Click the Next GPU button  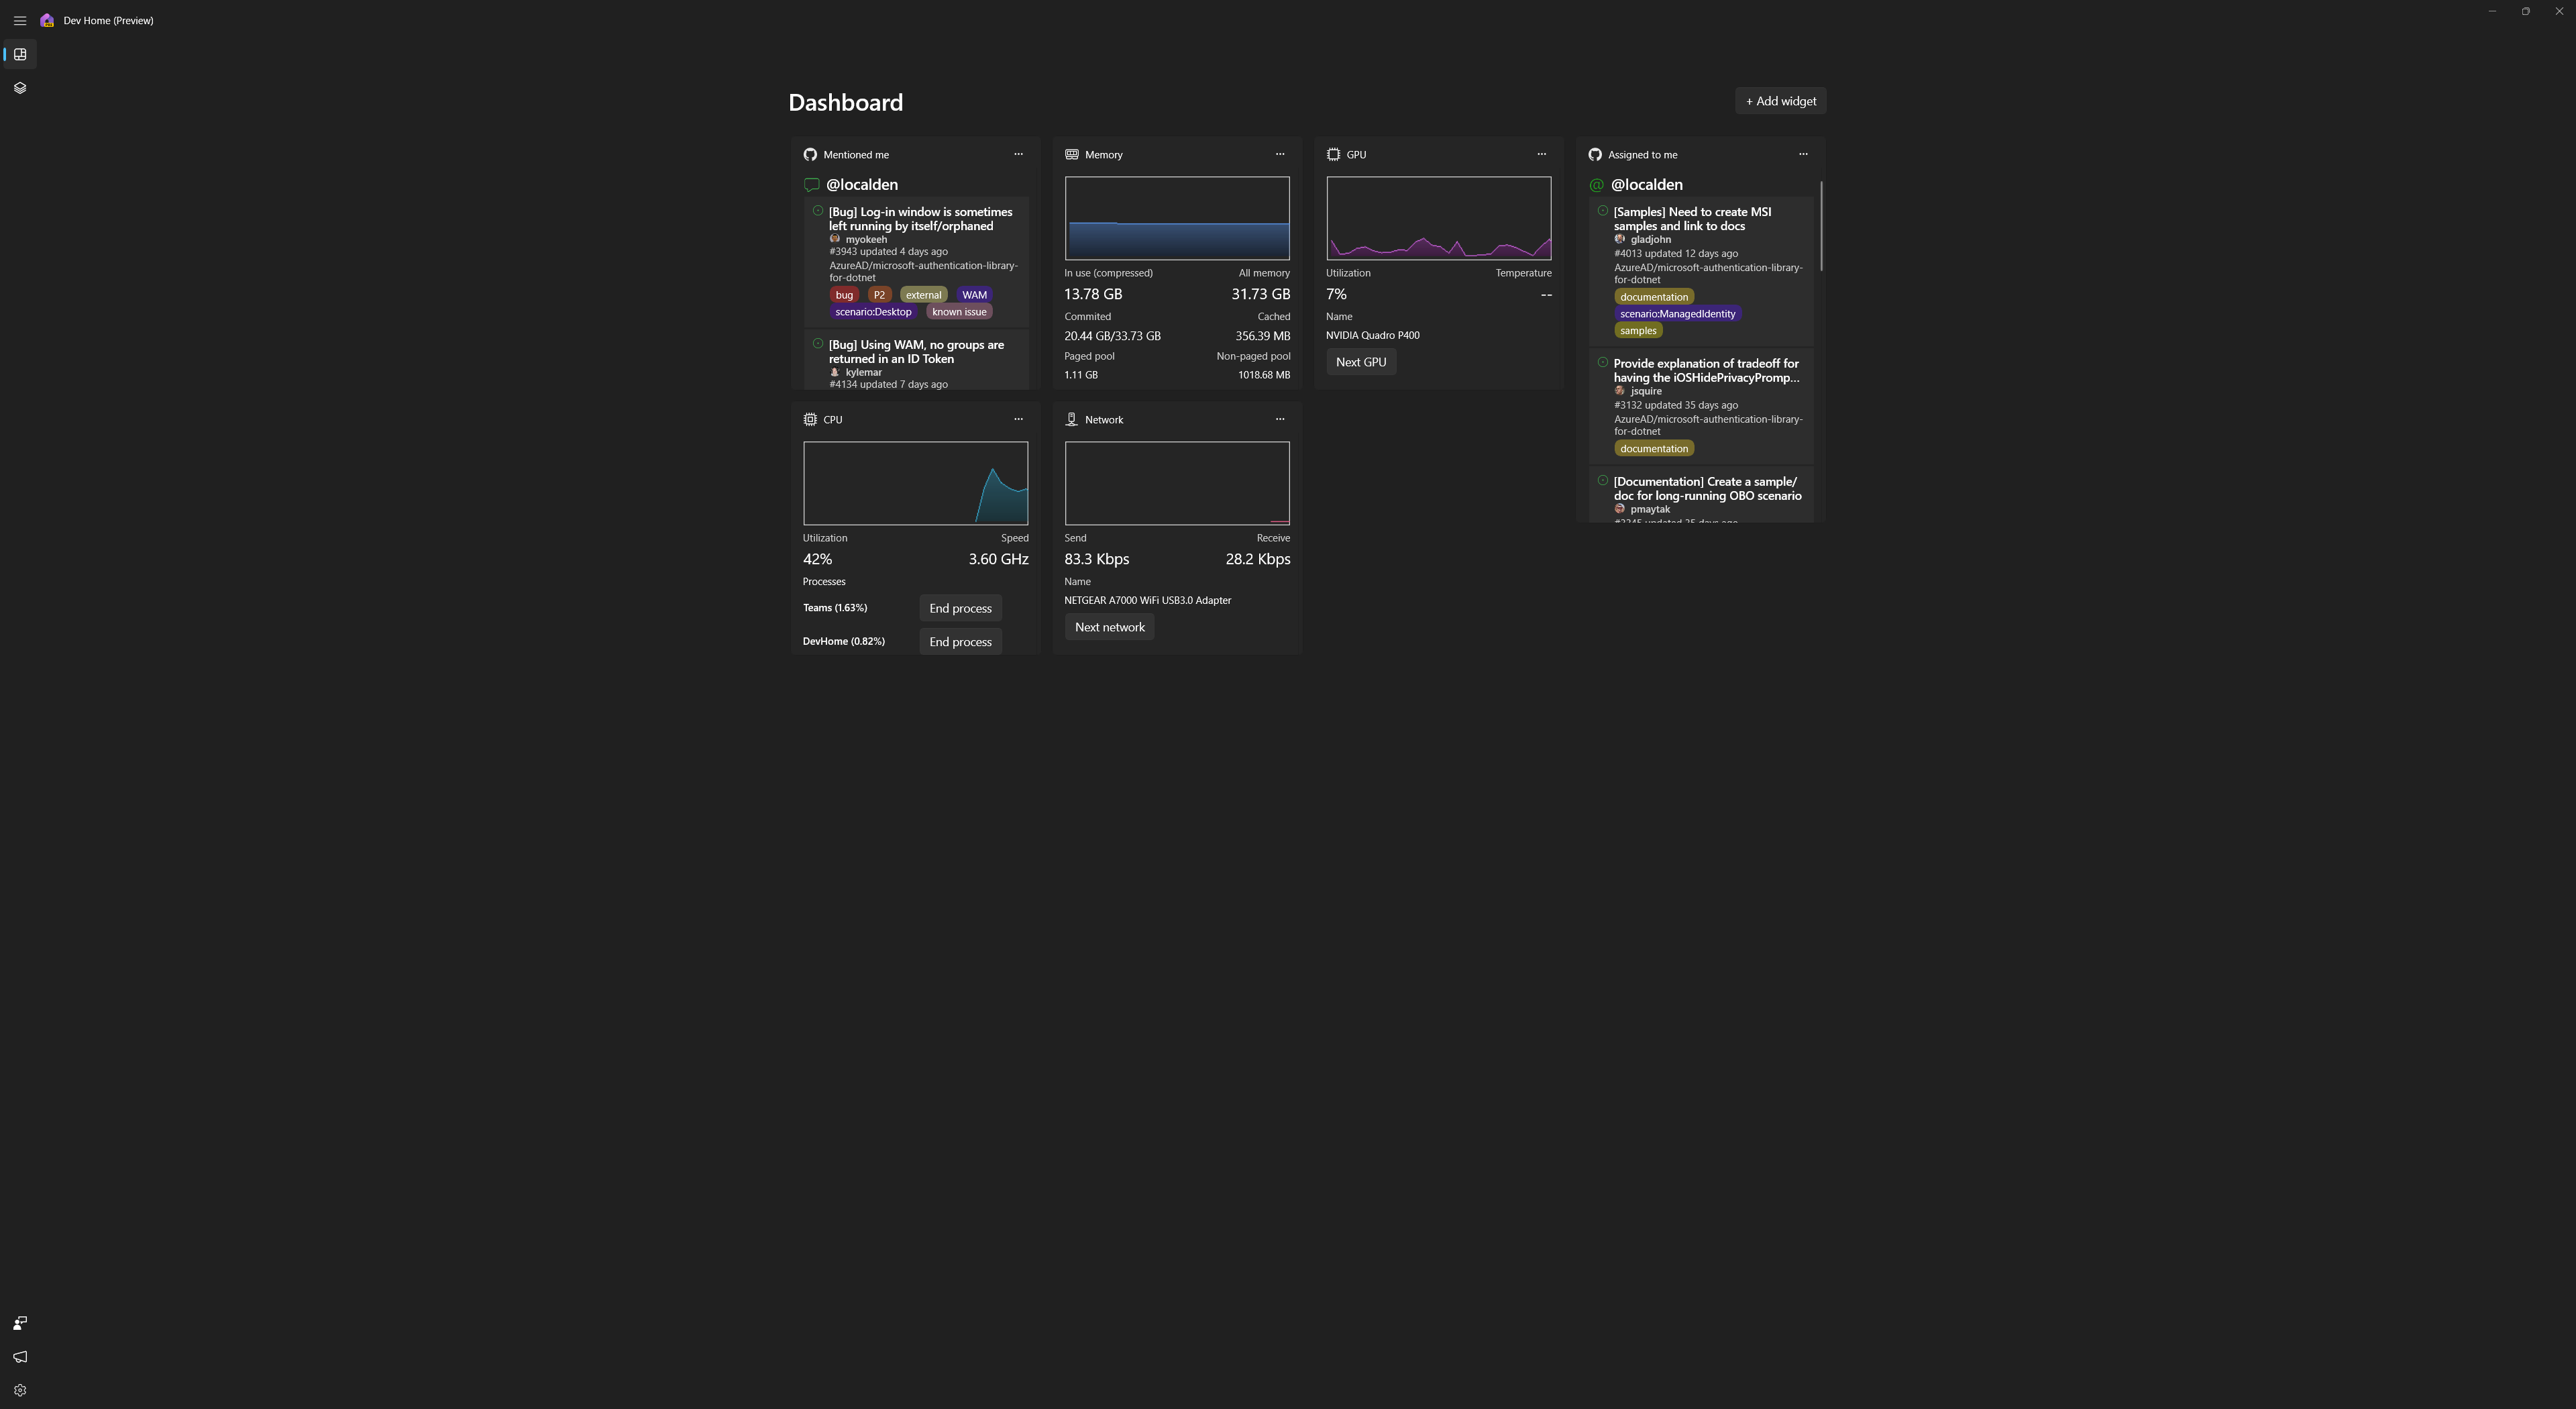point(1360,361)
